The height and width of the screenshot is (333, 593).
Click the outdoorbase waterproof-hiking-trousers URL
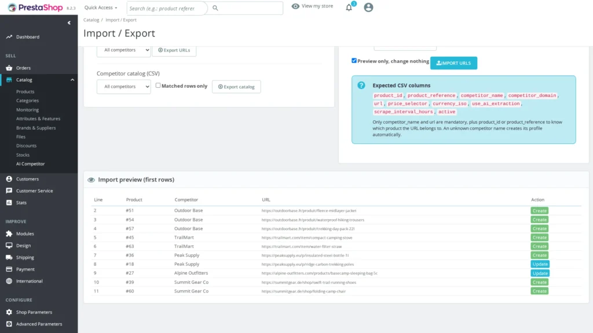point(313,220)
